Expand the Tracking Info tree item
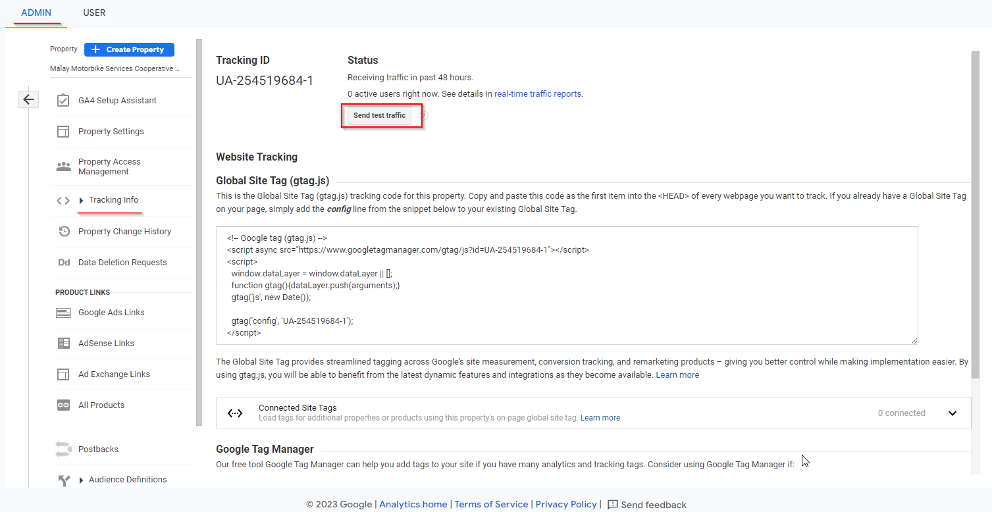 click(x=82, y=201)
